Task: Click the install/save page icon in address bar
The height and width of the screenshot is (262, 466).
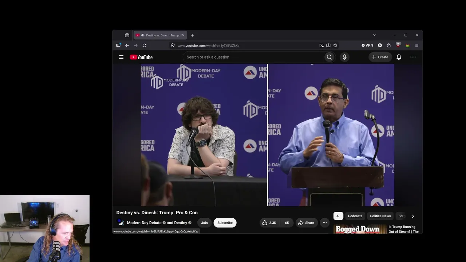Action: [328, 45]
